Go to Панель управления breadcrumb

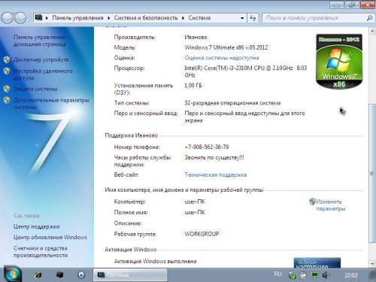point(77,18)
